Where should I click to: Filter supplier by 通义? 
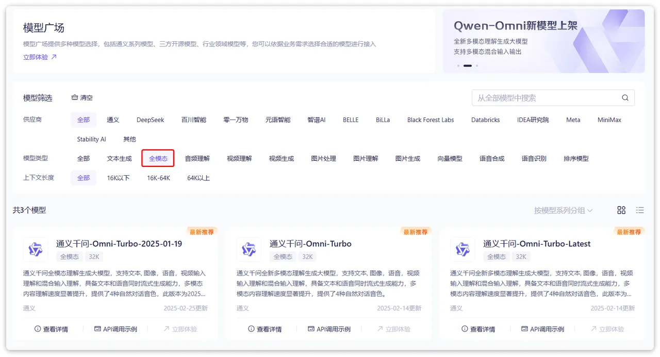[x=113, y=120]
